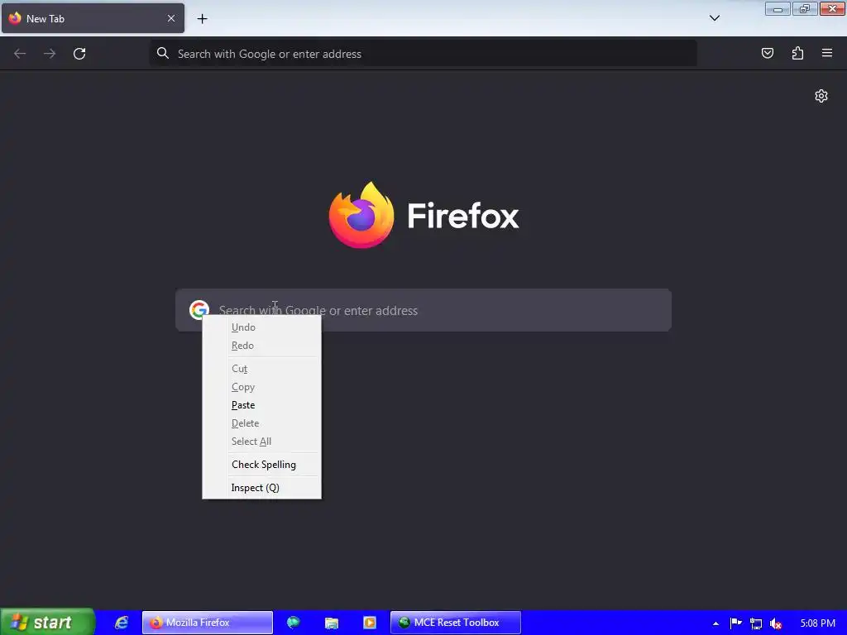Choose Cut from the context menu
Viewport: 847px width, 635px height.
click(262, 369)
